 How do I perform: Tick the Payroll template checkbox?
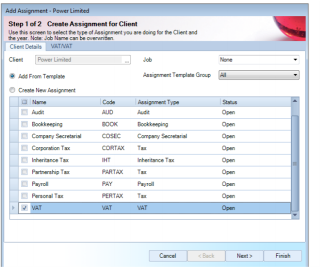pos(25,184)
